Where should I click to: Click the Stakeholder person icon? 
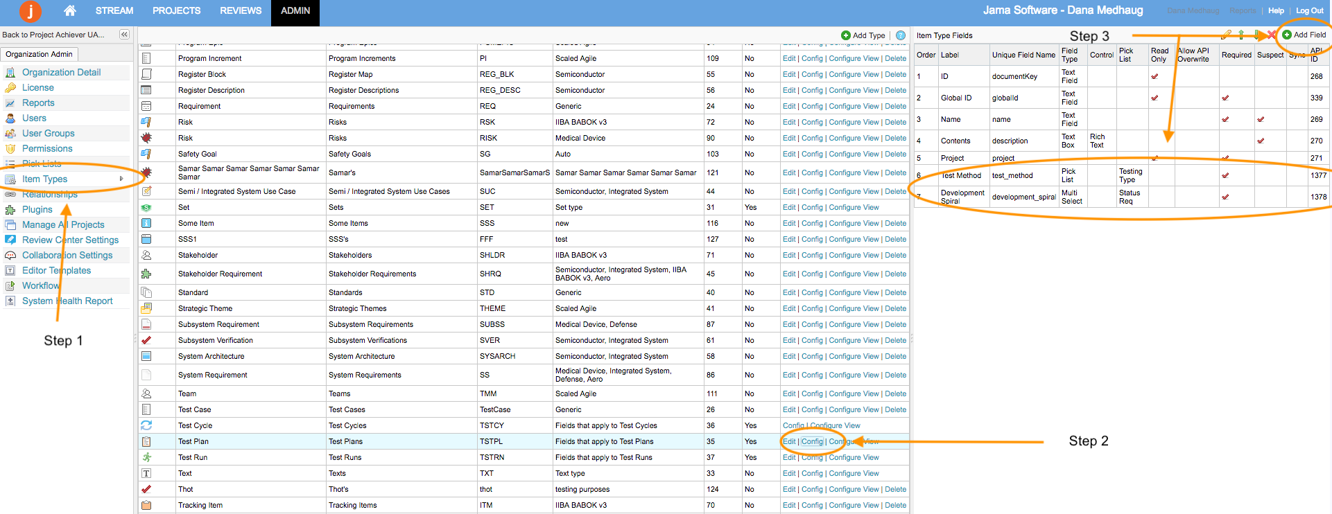[146, 255]
